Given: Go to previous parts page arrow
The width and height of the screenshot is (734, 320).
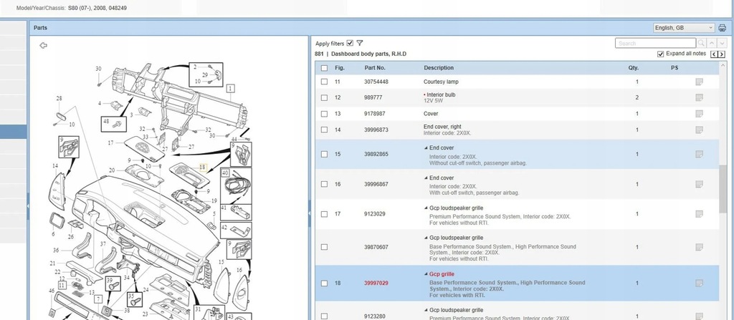Looking at the screenshot, I should (x=714, y=54).
